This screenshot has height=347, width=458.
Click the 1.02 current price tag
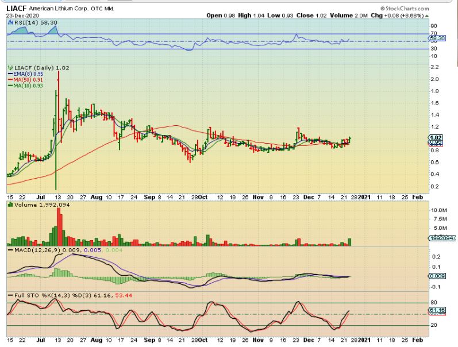tap(436, 137)
